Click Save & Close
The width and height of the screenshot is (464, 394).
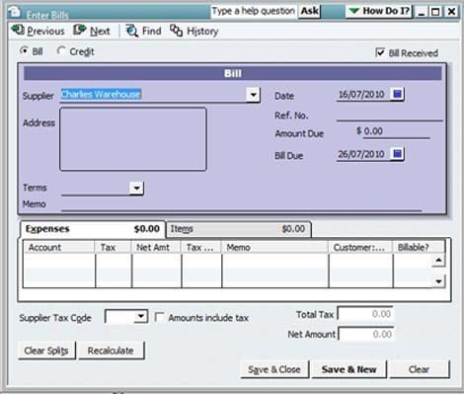coord(274,369)
